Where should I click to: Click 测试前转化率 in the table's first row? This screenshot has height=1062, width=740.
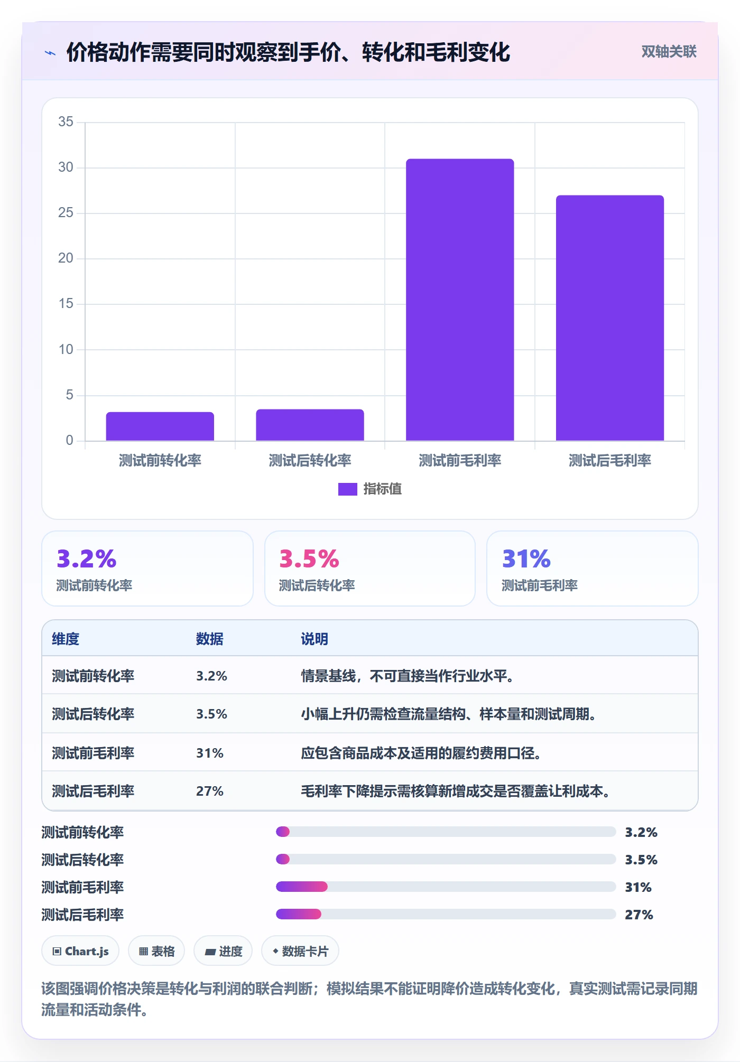click(93, 676)
